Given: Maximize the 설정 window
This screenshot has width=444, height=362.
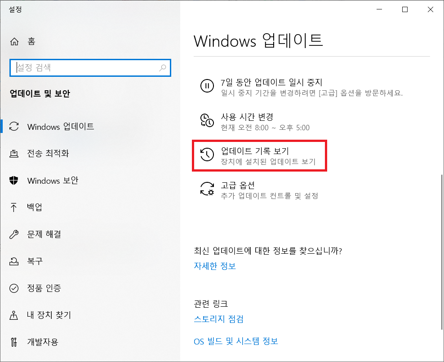Looking at the screenshot, I should coord(405,9).
